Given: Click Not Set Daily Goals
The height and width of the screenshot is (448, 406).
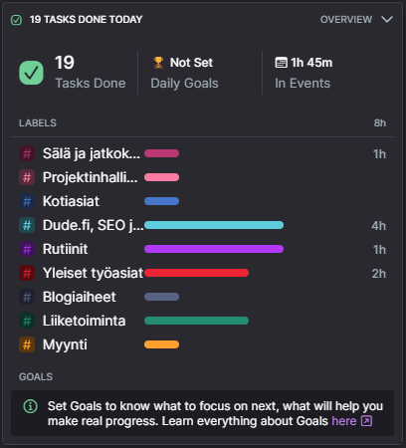Looking at the screenshot, I should click(x=185, y=73).
